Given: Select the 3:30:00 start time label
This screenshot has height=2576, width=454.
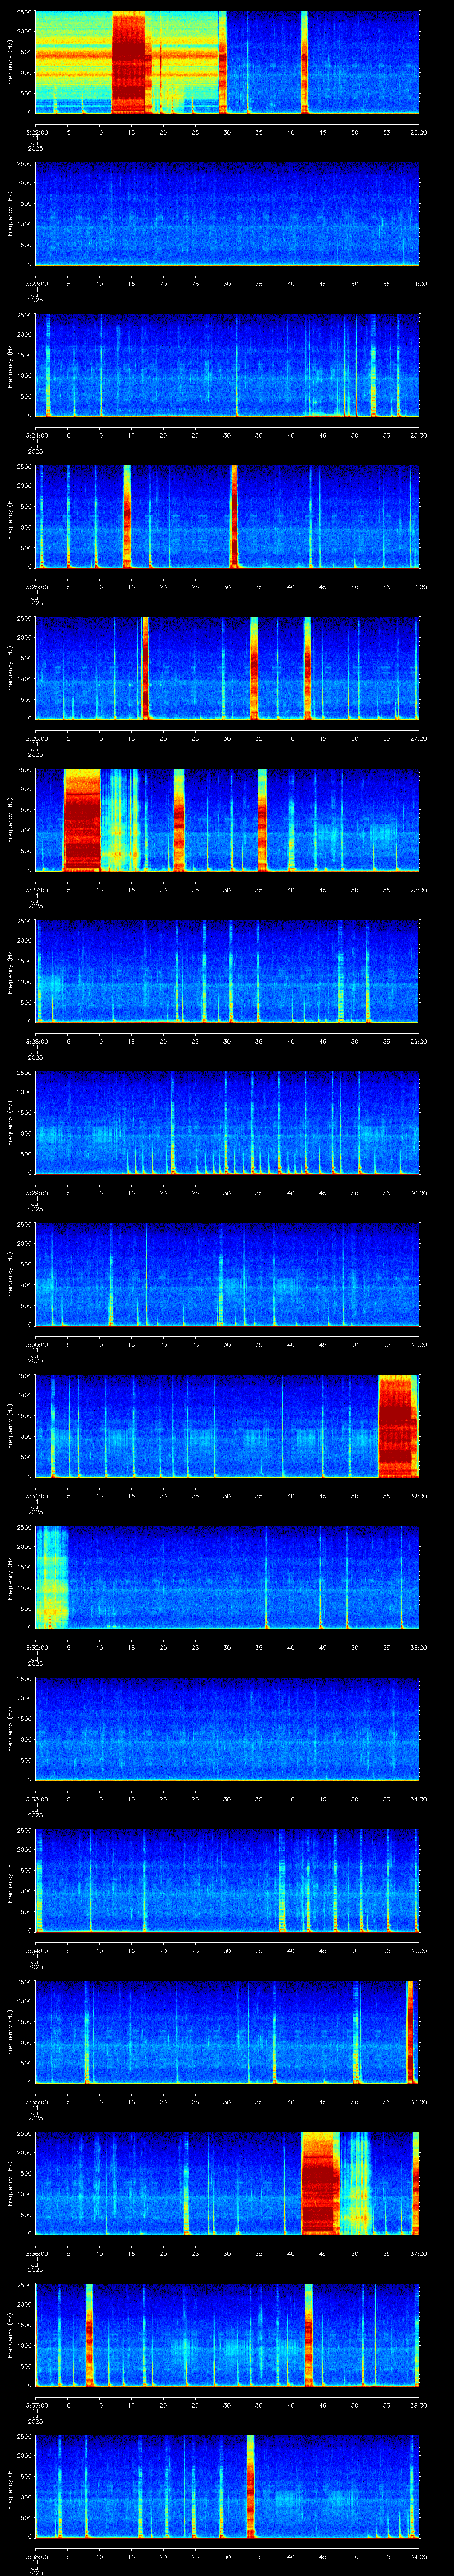Looking at the screenshot, I should [x=37, y=1344].
